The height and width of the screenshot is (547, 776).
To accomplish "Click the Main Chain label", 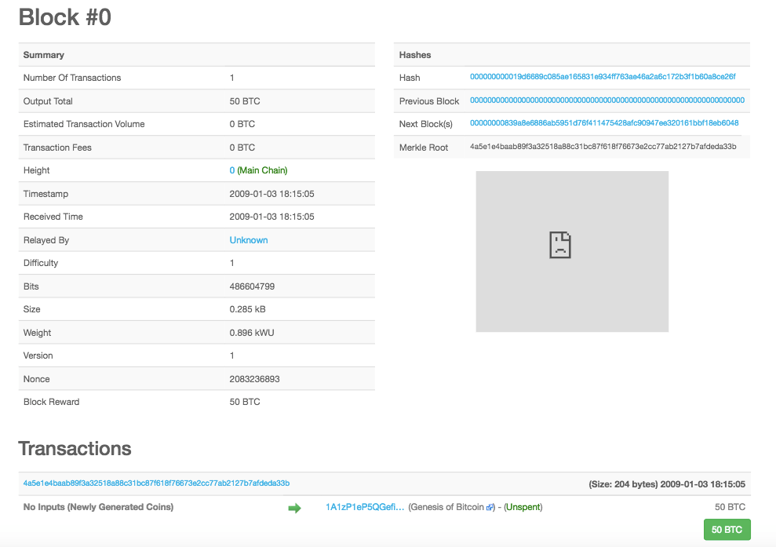I will click(264, 170).
